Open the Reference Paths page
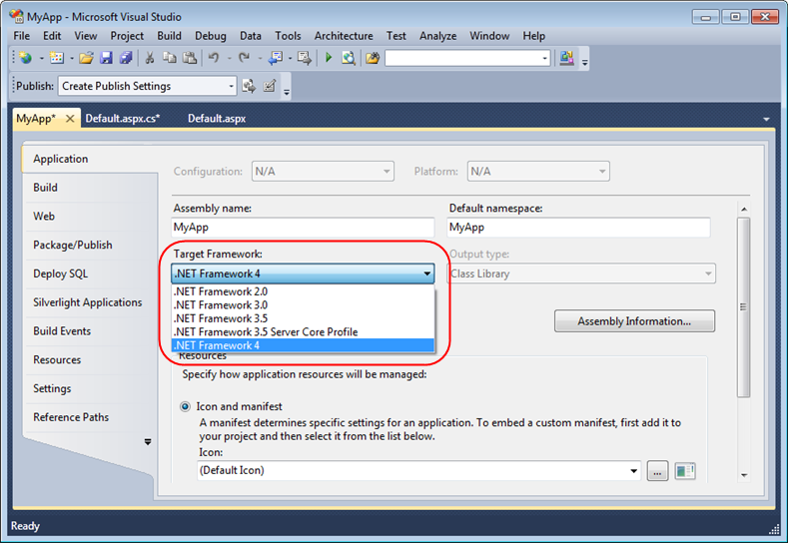 coord(71,417)
